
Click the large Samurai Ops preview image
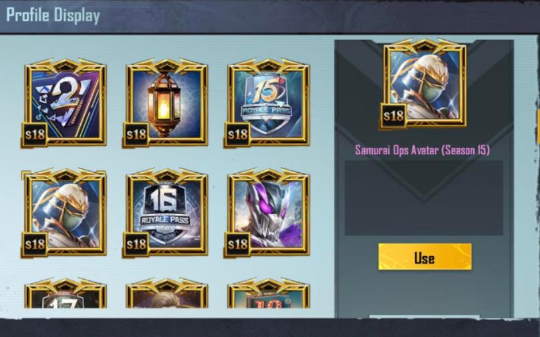point(424,83)
